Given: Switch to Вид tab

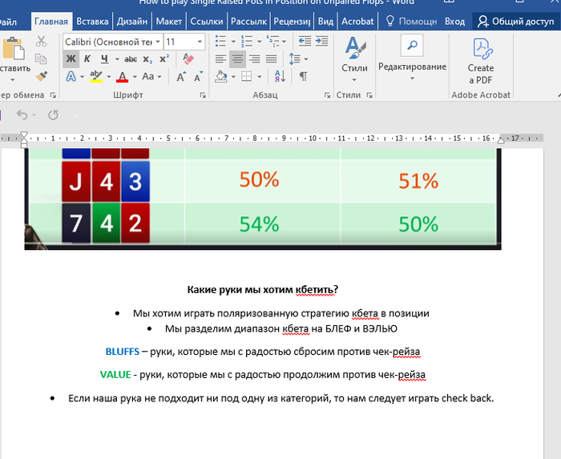Looking at the screenshot, I should 325,22.
